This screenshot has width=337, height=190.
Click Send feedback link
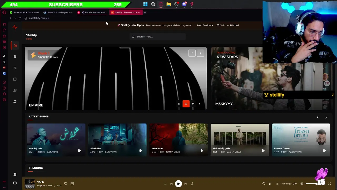point(205,25)
